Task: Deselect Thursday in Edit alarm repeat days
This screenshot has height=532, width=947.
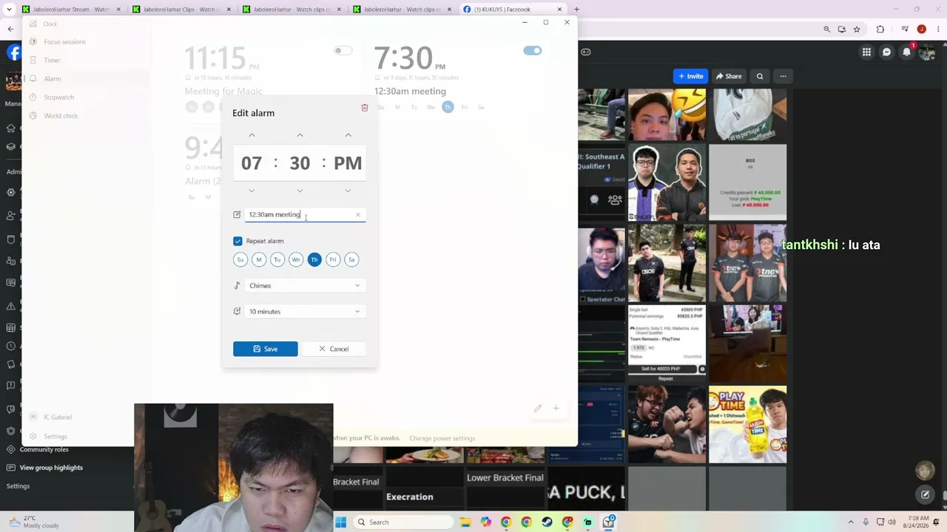Action: coord(314,259)
